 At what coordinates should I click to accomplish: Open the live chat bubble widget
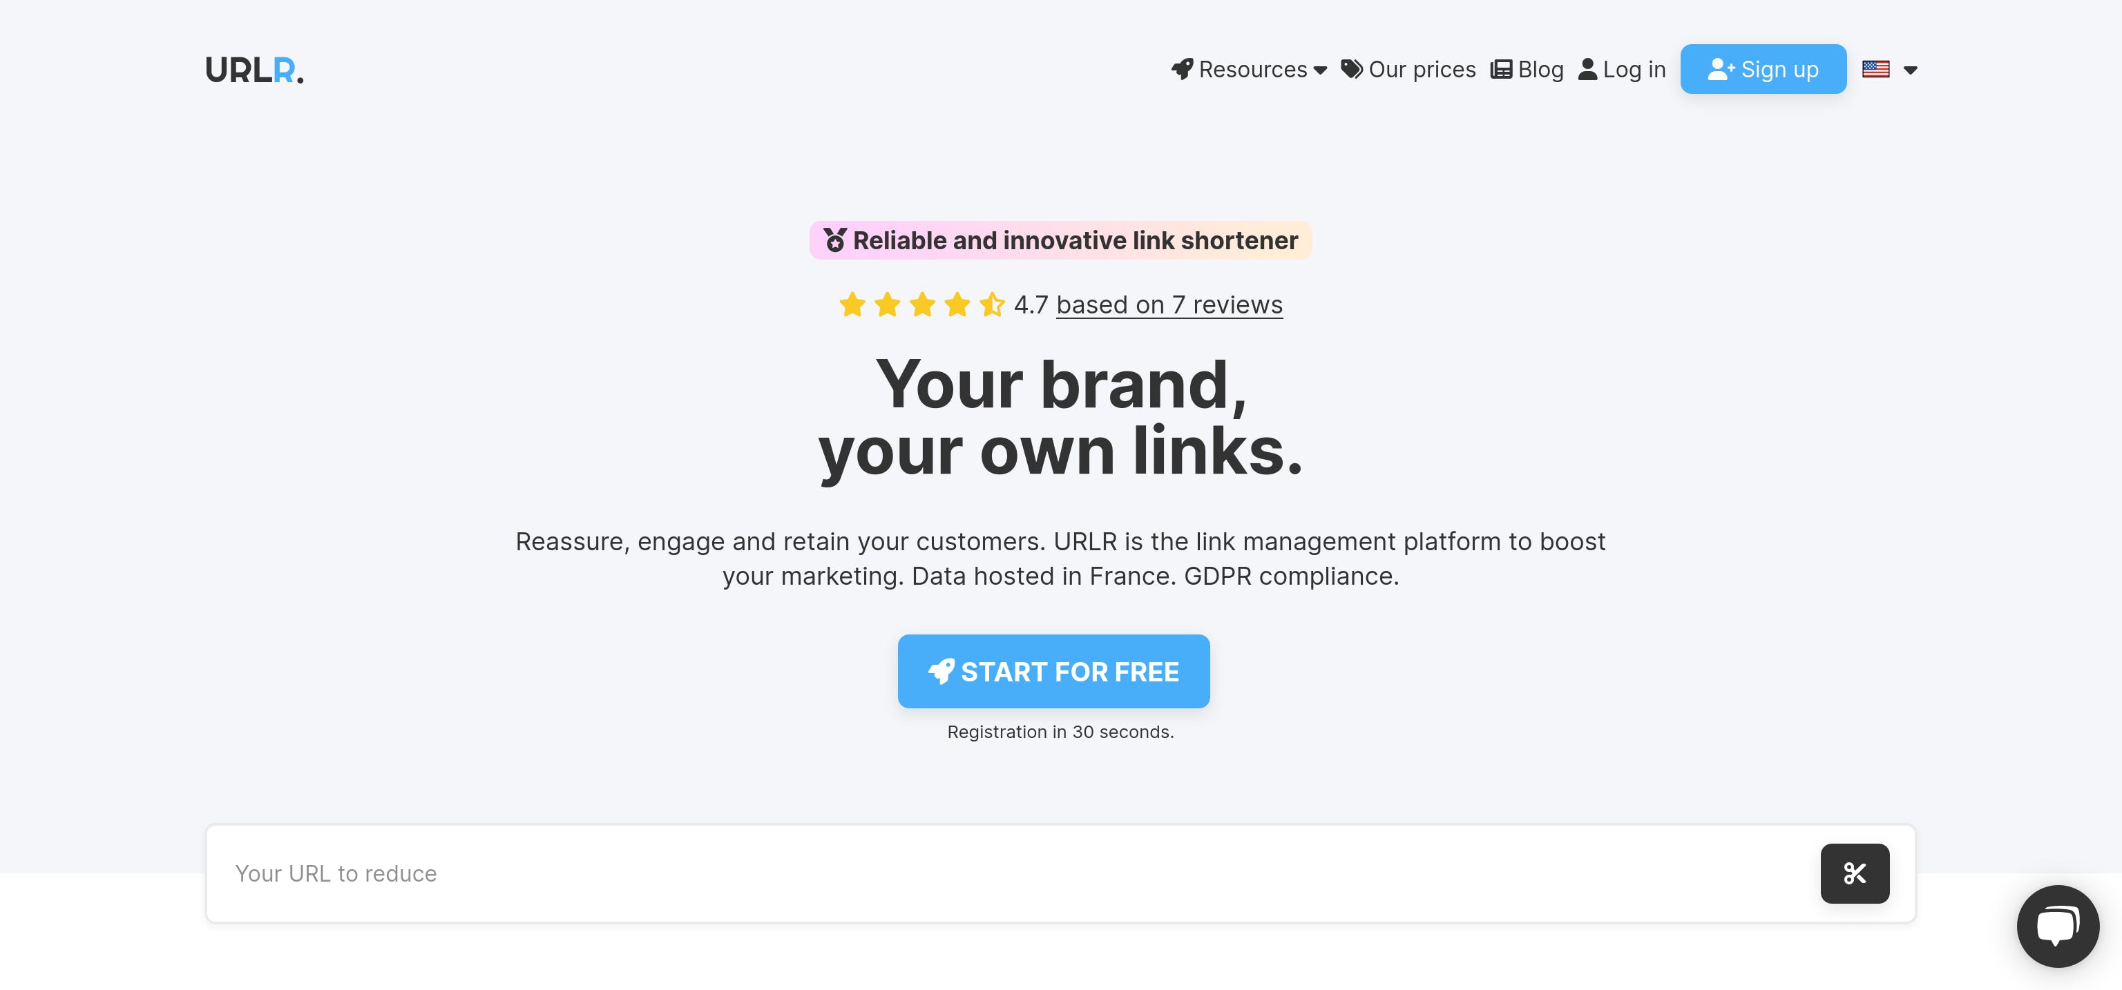(x=2057, y=926)
